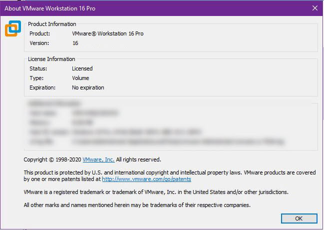Select the 'Licensed' status value
Screen dimensions: 324x230
tap(82, 68)
